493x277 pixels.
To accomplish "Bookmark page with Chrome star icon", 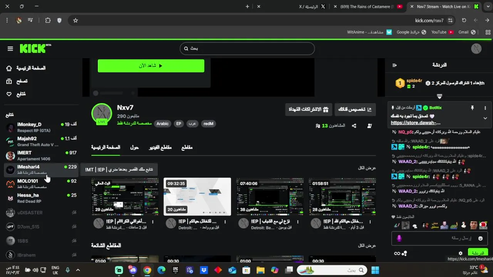I will coord(75,20).
